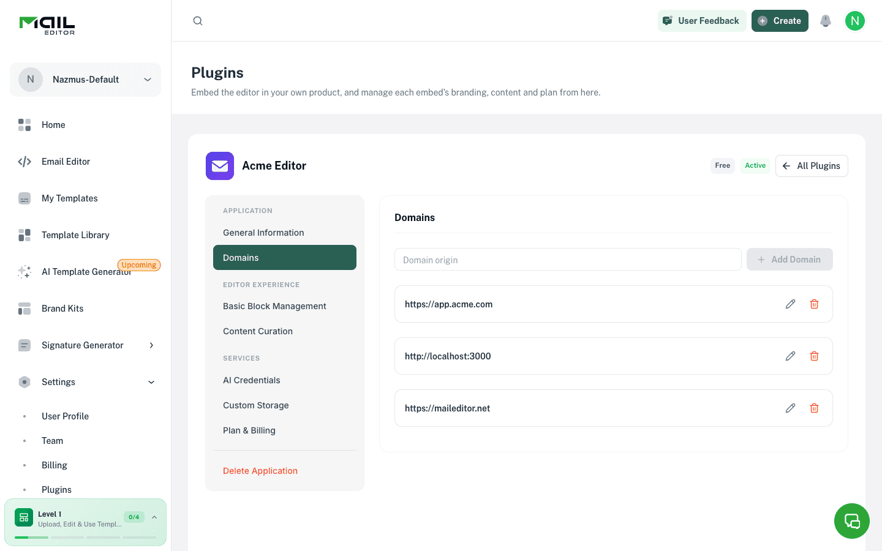The height and width of the screenshot is (551, 882).
Task: Click the Acme Editor app icon
Action: (220, 166)
